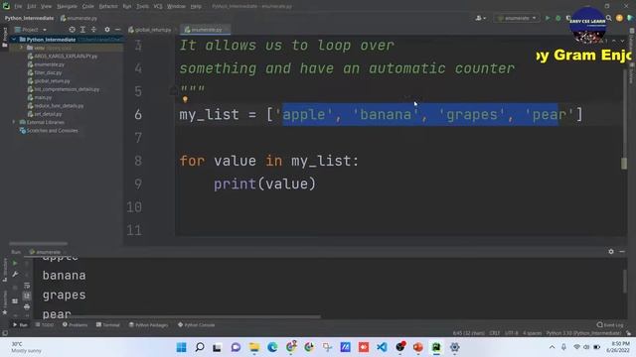The height and width of the screenshot is (357, 636).
Task: Open the user account dropdown in toolbar
Action: click(x=481, y=18)
